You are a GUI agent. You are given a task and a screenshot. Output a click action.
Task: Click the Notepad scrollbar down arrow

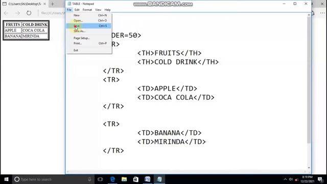coord(309,168)
